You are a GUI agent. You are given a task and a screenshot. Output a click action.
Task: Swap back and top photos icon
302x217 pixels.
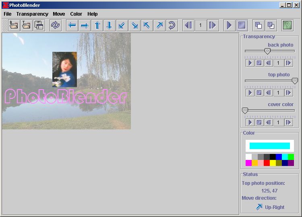point(56,25)
